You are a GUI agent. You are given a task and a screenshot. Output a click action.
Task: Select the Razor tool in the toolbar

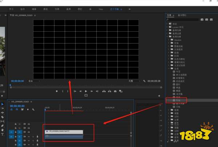[x=2, y=117]
